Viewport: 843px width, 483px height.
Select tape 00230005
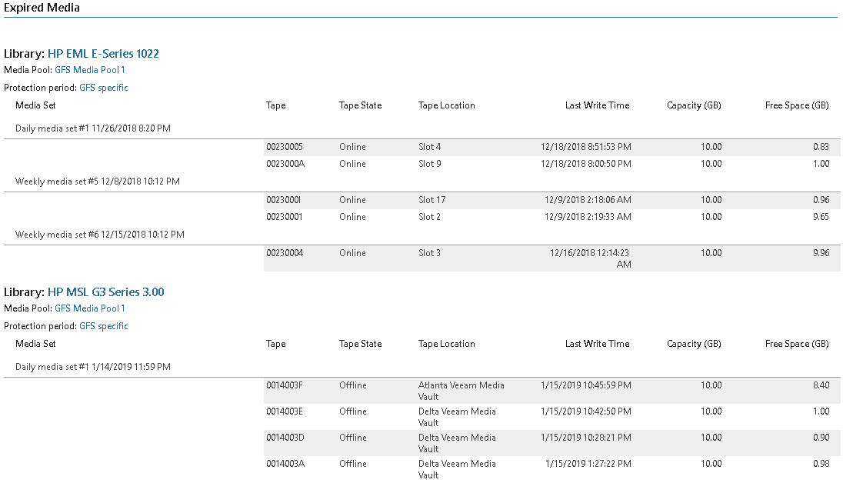coord(285,147)
